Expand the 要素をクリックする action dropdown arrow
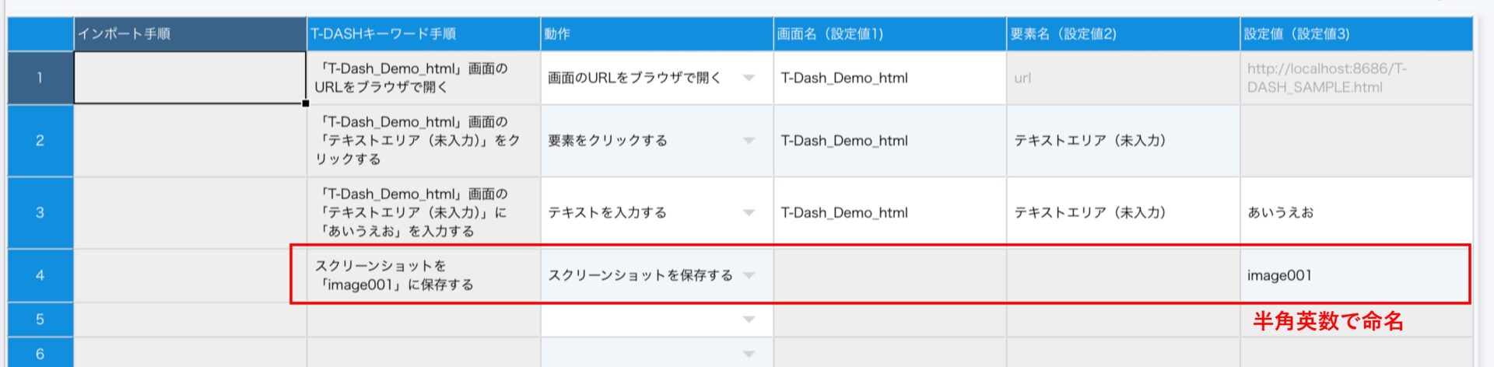This screenshot has width=1494, height=367. tap(749, 141)
